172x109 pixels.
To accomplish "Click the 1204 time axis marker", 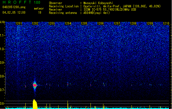I will point(68,23).
